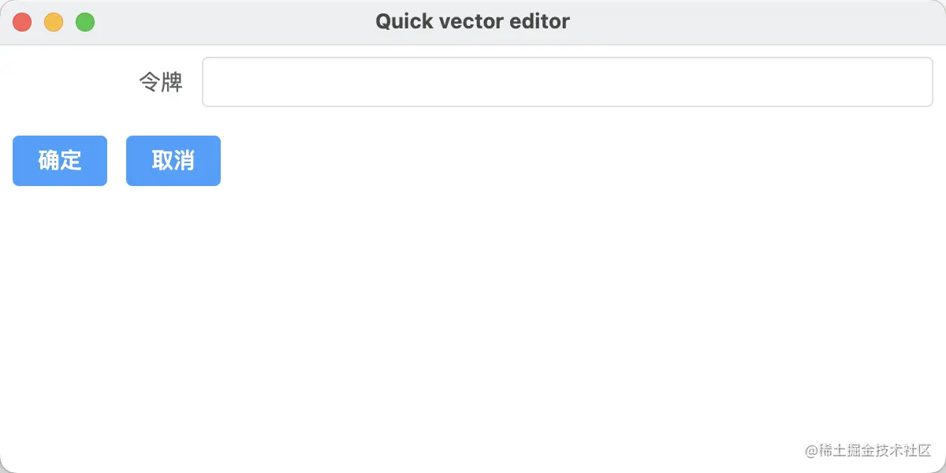Screen dimensions: 946x473
Task: Hit the yellow traffic-light minimize icon
Action: click(54, 22)
